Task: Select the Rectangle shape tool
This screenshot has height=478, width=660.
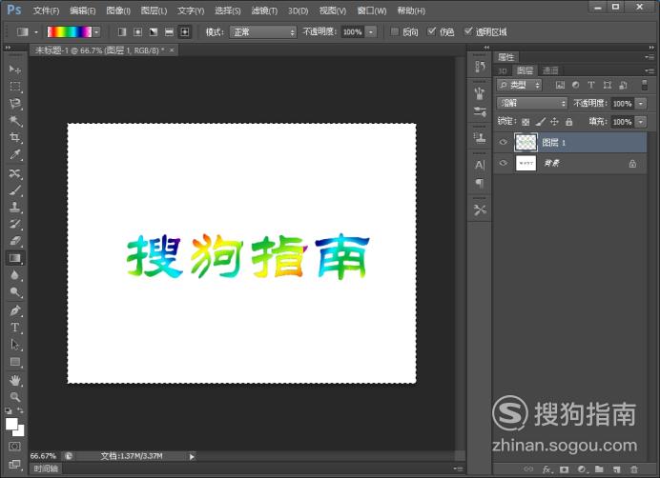Action: [x=15, y=362]
